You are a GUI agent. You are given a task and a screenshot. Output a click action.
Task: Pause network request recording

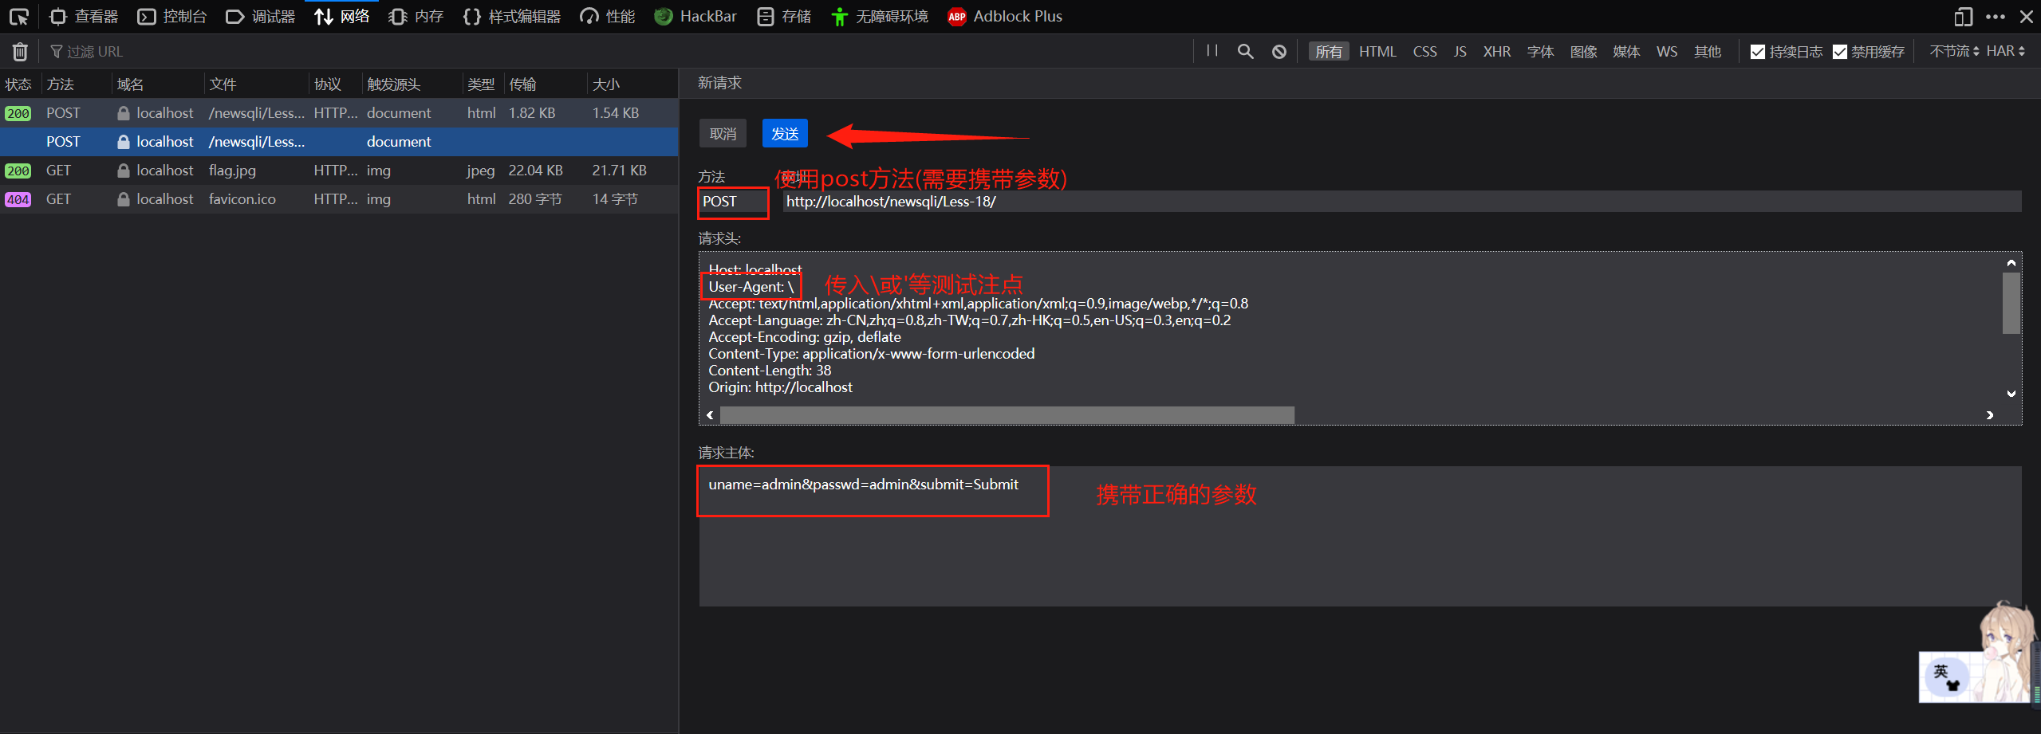click(1212, 52)
